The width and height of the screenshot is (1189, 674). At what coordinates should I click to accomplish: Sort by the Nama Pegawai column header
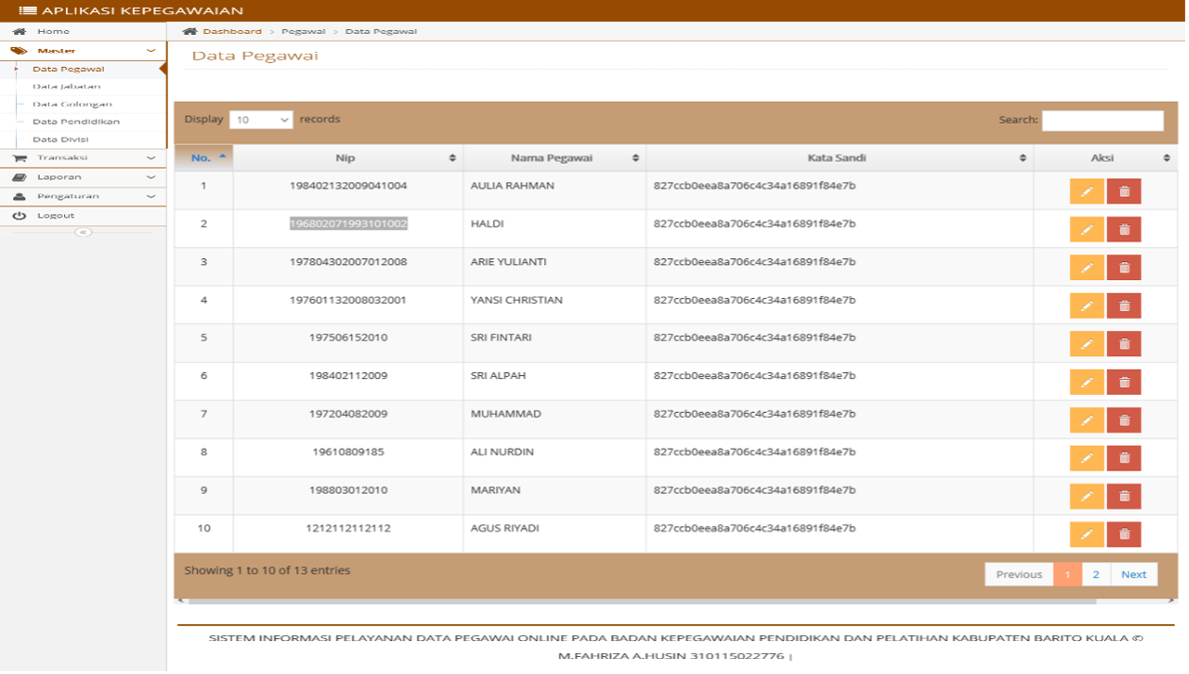[554, 157]
